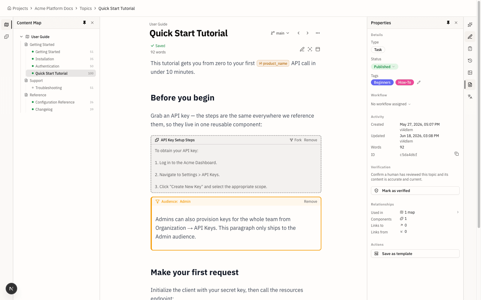This screenshot has height=300, width=481.
Task: Toggle the focus mode icon in editor toolbar
Action: point(310,49)
